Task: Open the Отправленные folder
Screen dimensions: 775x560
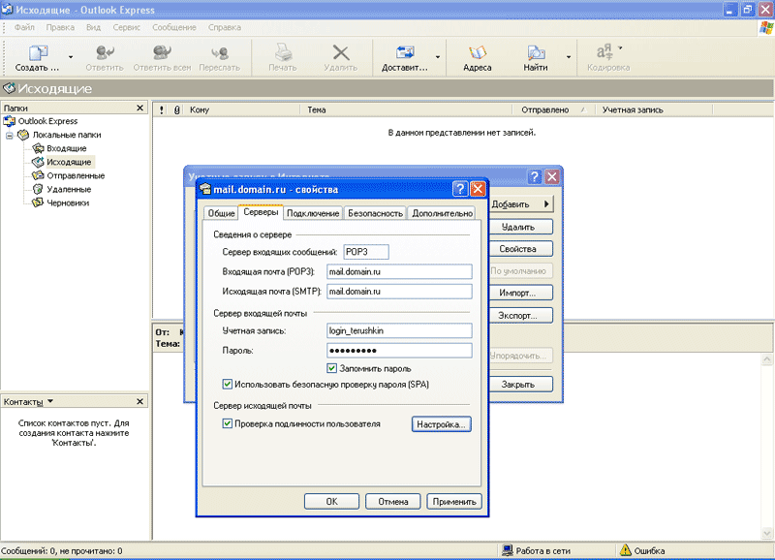Action: [x=76, y=175]
